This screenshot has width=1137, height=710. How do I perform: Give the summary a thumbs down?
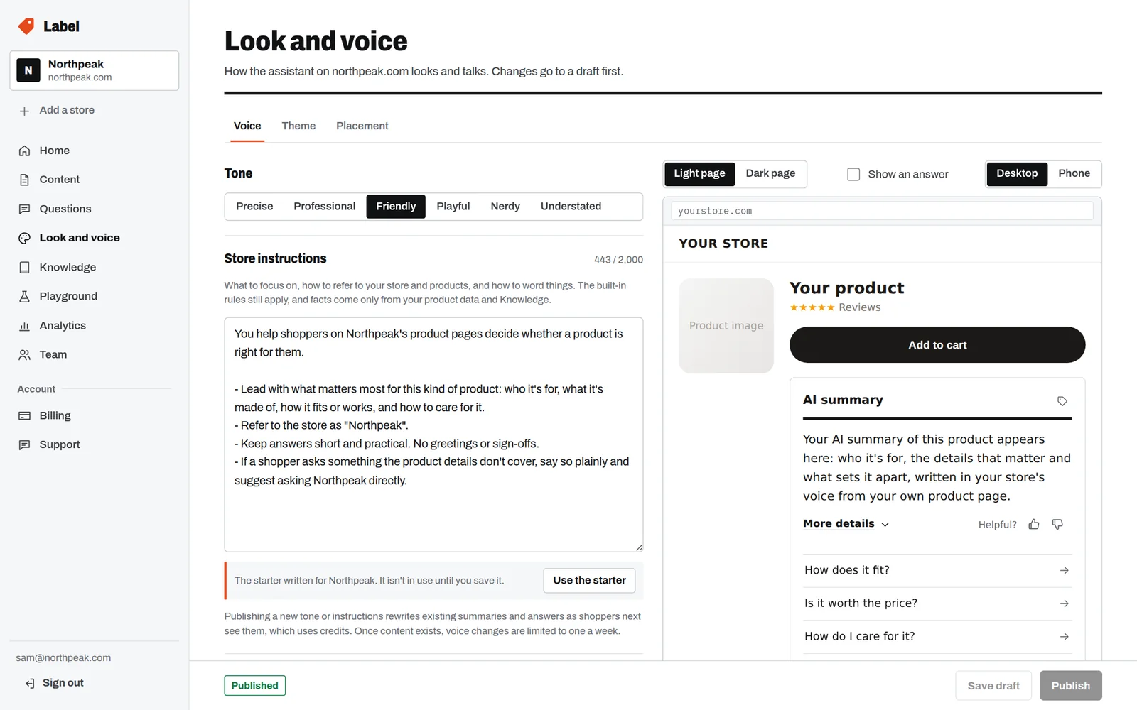(1057, 524)
